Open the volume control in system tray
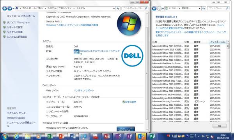 212,136
